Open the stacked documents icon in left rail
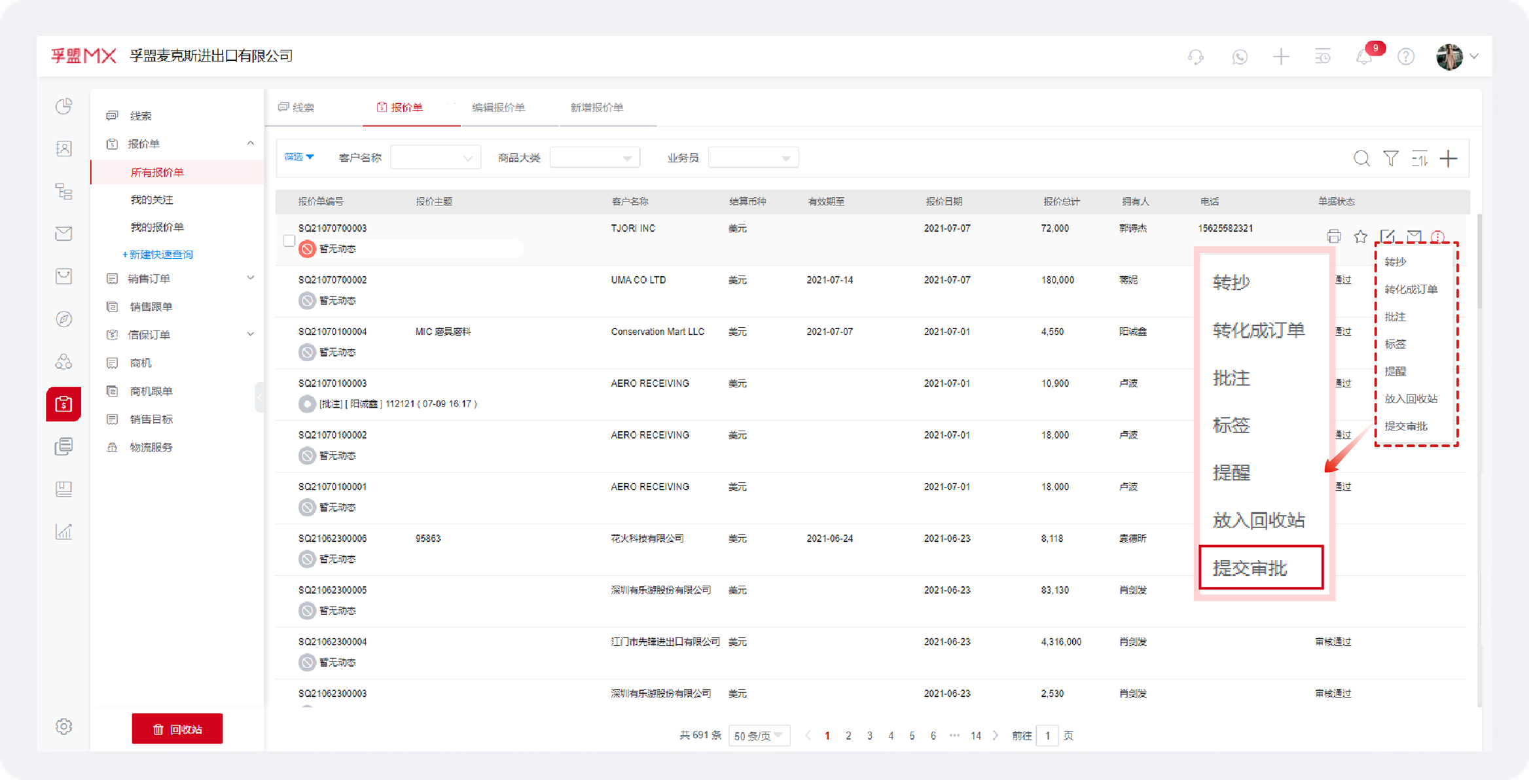1529x780 pixels. coord(63,447)
